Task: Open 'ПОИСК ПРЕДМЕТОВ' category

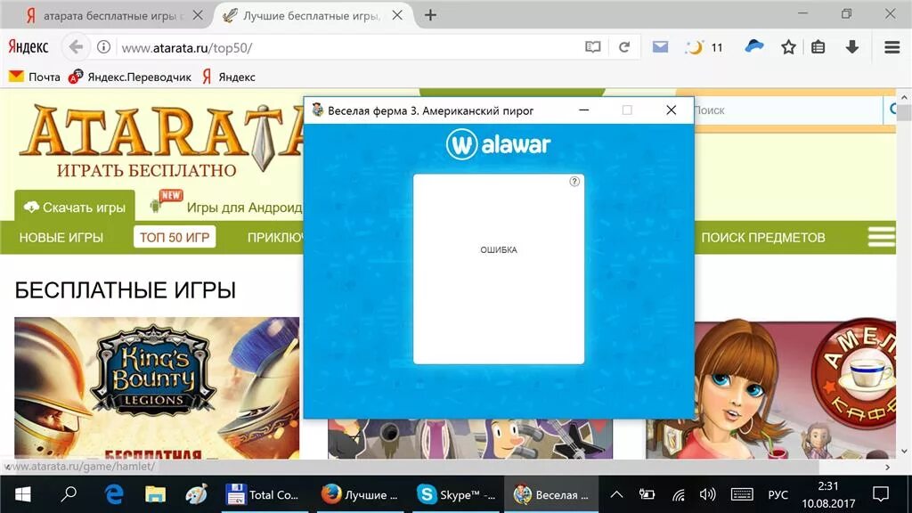Action: 763,237
